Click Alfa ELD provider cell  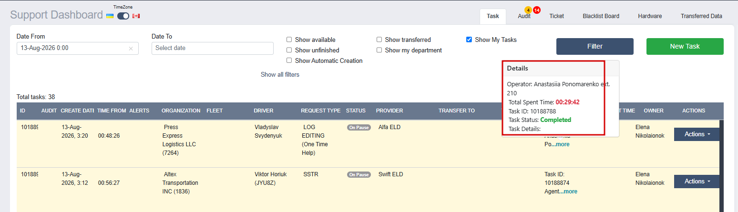[390, 127]
